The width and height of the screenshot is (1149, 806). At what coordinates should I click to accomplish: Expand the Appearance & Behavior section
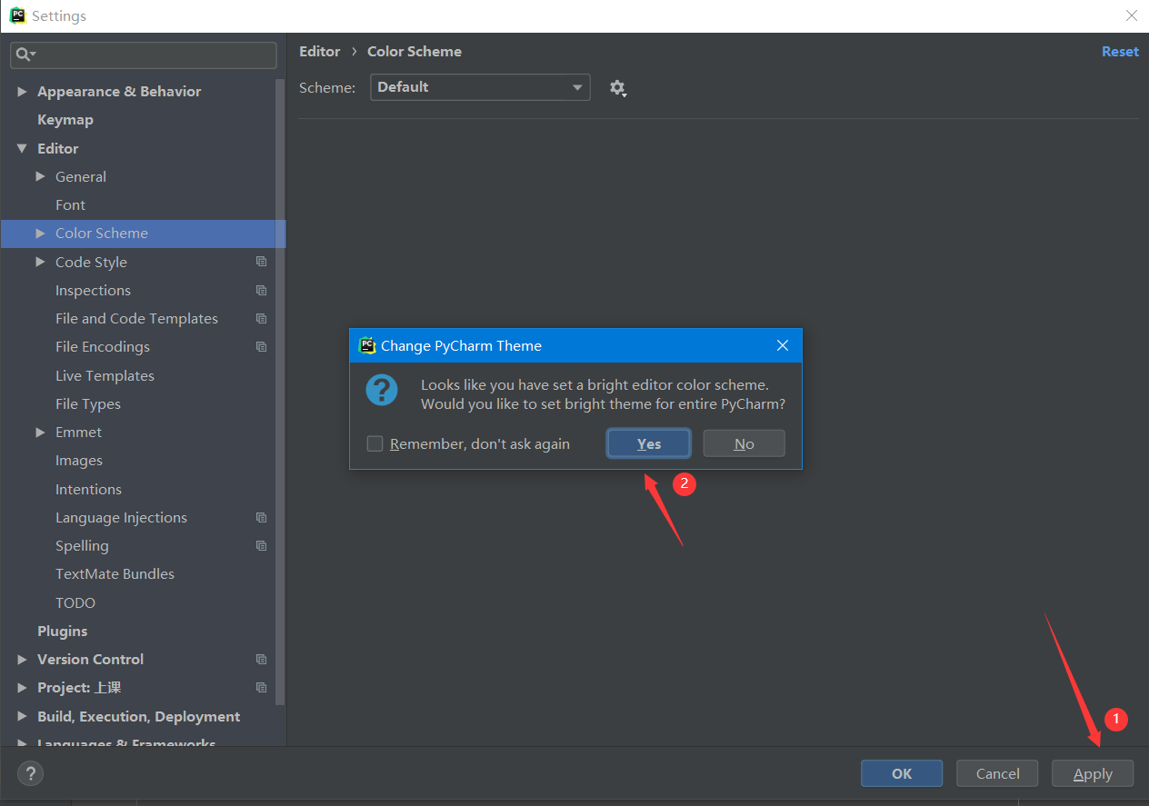point(22,92)
